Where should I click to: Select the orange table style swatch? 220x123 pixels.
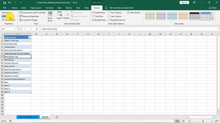(183, 16)
